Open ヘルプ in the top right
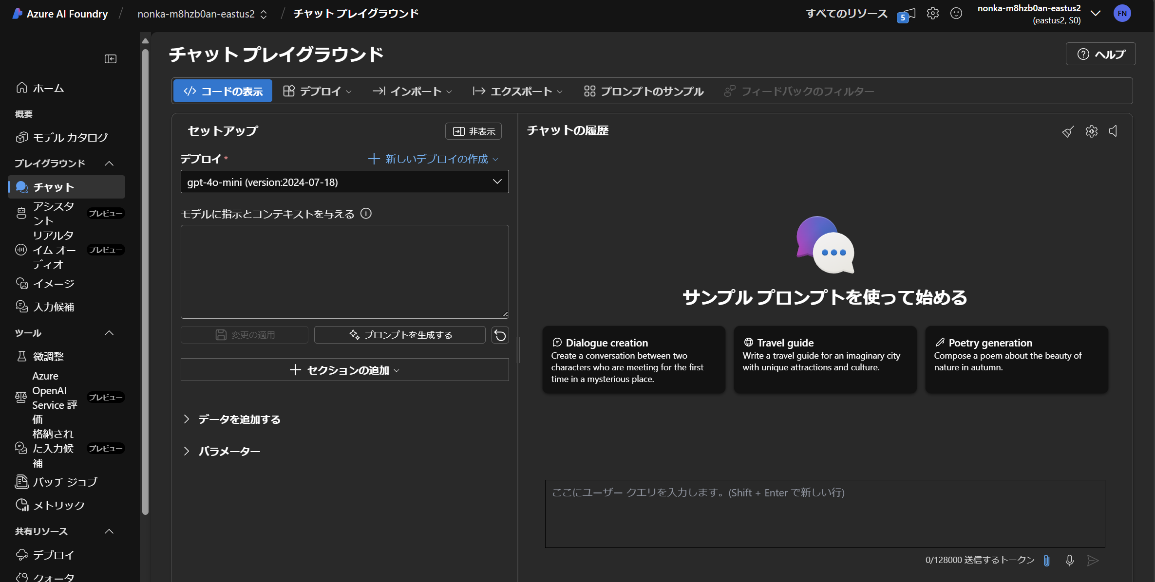 (1100, 54)
